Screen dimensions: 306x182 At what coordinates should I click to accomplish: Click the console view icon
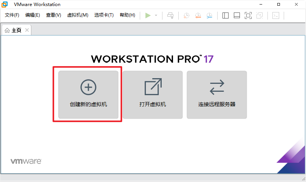pos(276,15)
